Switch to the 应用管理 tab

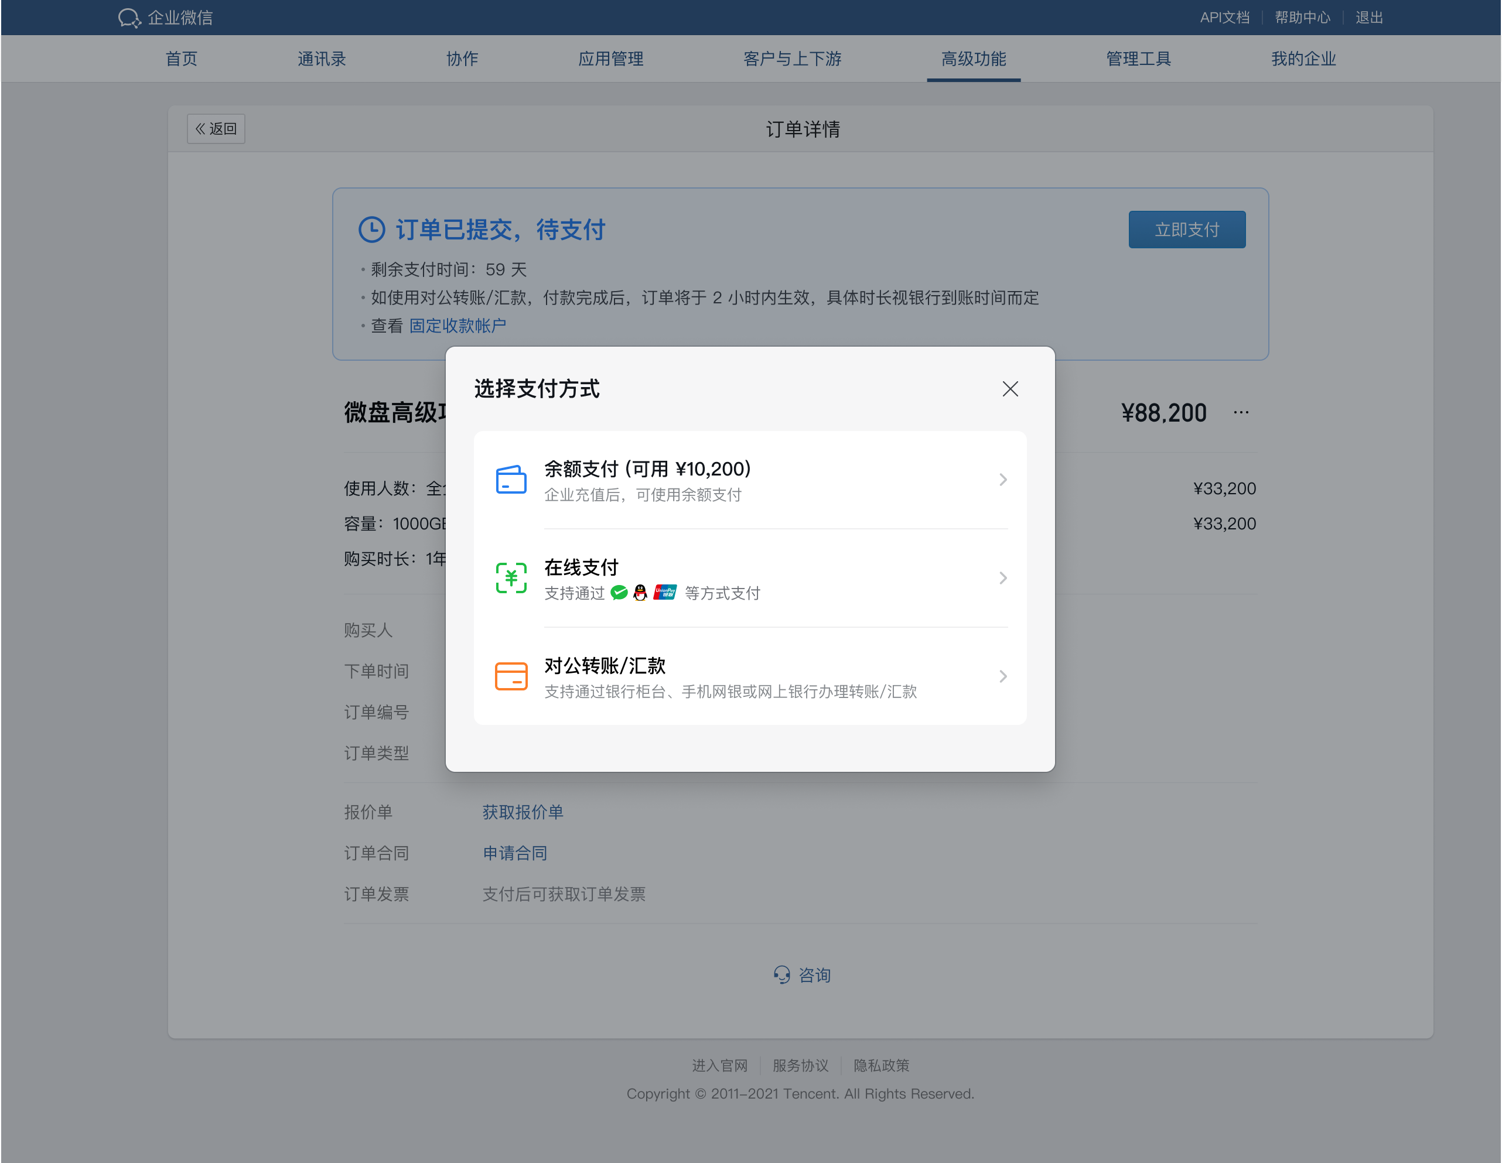coord(611,59)
